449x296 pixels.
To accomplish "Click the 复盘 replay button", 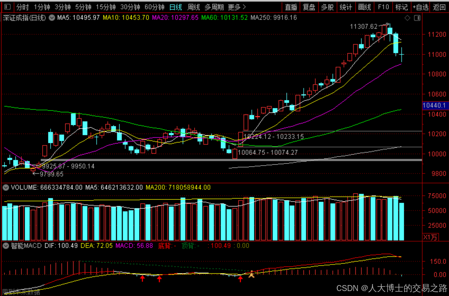I will pos(309,7).
